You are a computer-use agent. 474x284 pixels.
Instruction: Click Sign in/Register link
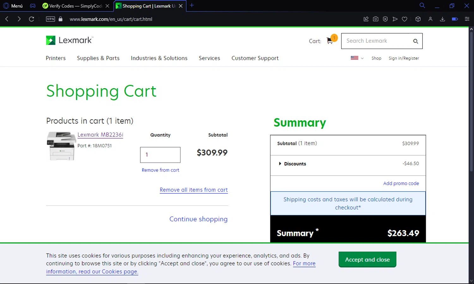coord(404,58)
